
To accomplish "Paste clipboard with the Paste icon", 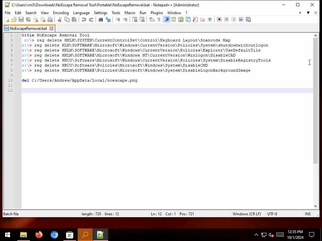I will pyautogui.click(x=74, y=19).
